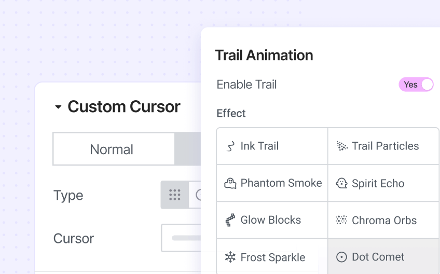Click the Spirit Echo icon

pyautogui.click(x=341, y=183)
